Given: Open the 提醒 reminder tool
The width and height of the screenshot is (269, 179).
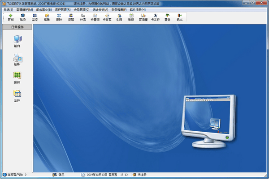Looking at the screenshot, I should pyautogui.click(x=71, y=17).
